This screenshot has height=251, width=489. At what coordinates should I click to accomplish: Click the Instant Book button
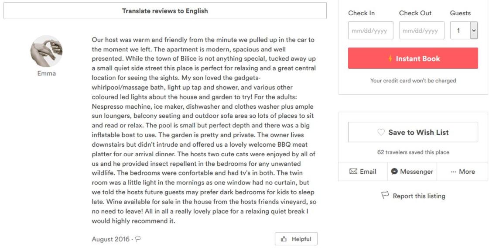click(x=413, y=58)
